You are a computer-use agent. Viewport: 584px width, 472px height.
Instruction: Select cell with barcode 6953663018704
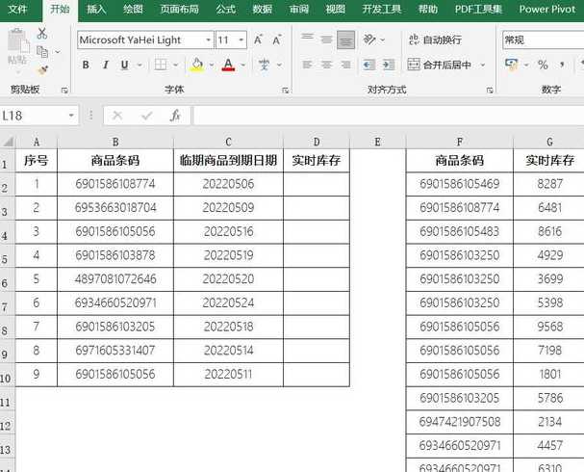(x=115, y=208)
